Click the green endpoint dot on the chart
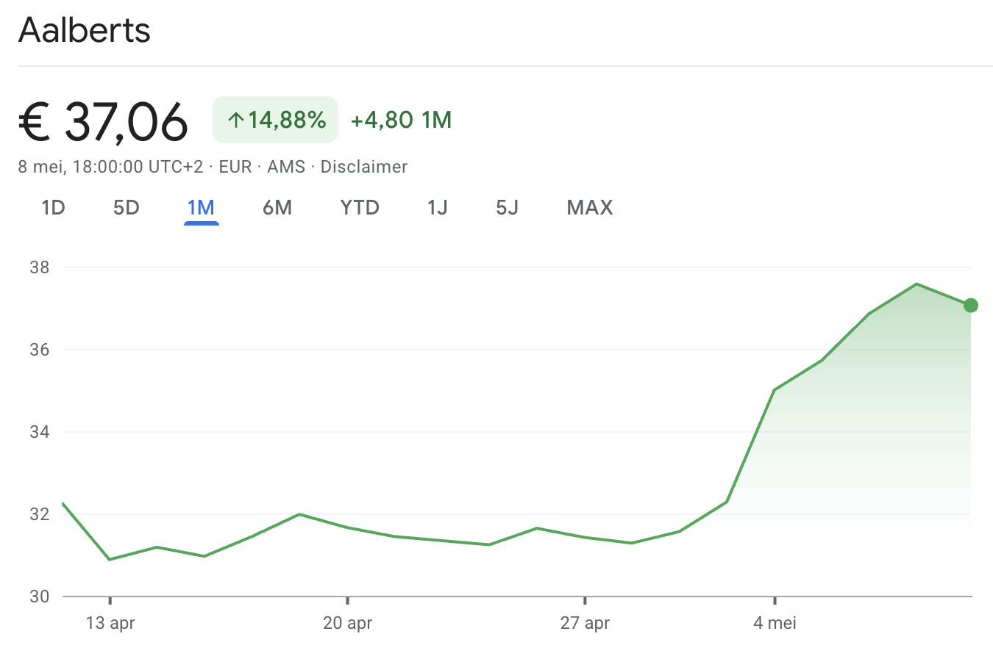Image resolution: width=993 pixels, height=645 pixels. 970,306
